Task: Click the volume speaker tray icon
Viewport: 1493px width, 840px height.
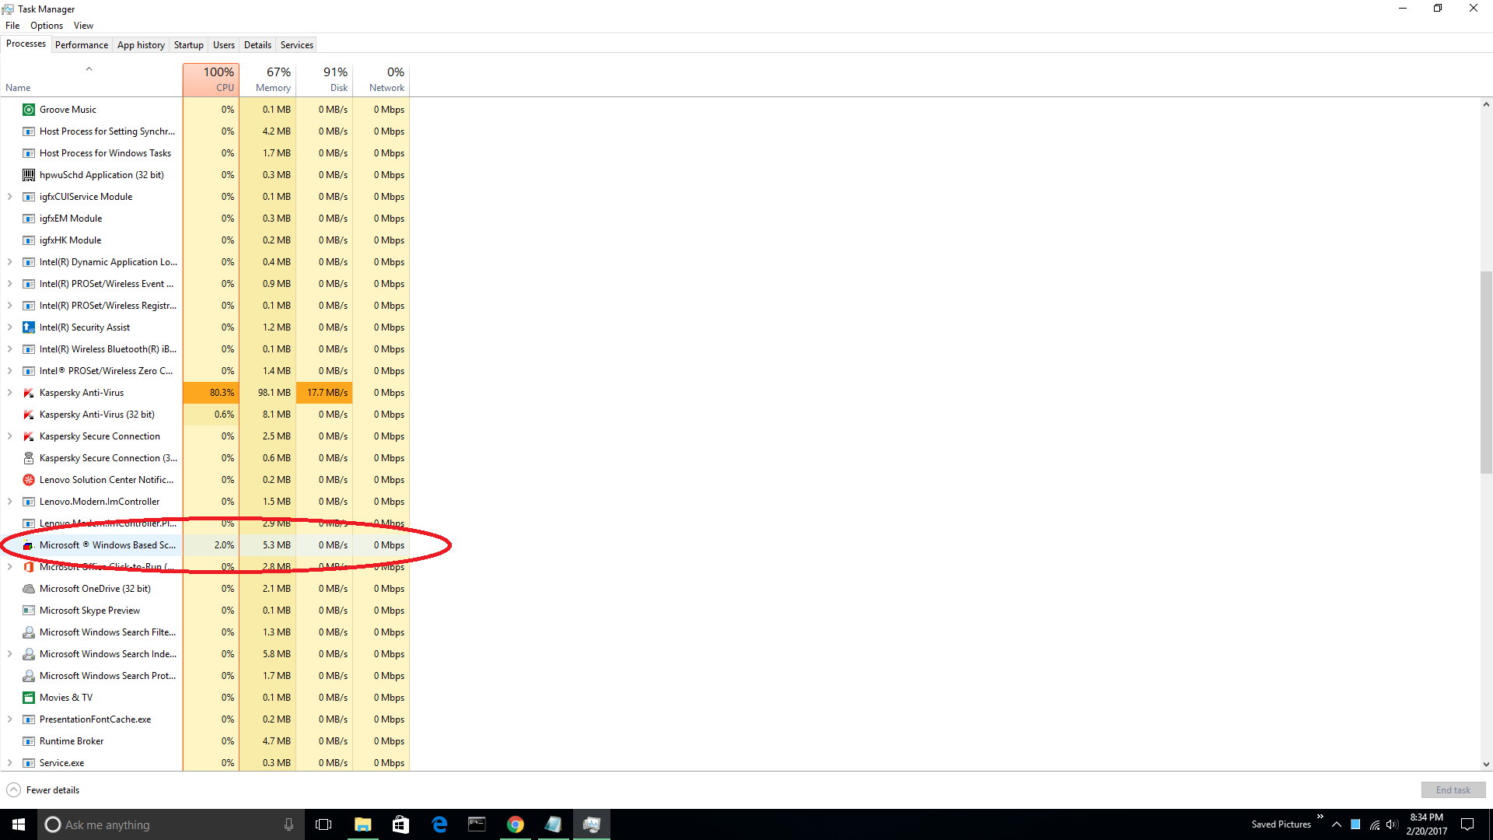Action: point(1392,824)
